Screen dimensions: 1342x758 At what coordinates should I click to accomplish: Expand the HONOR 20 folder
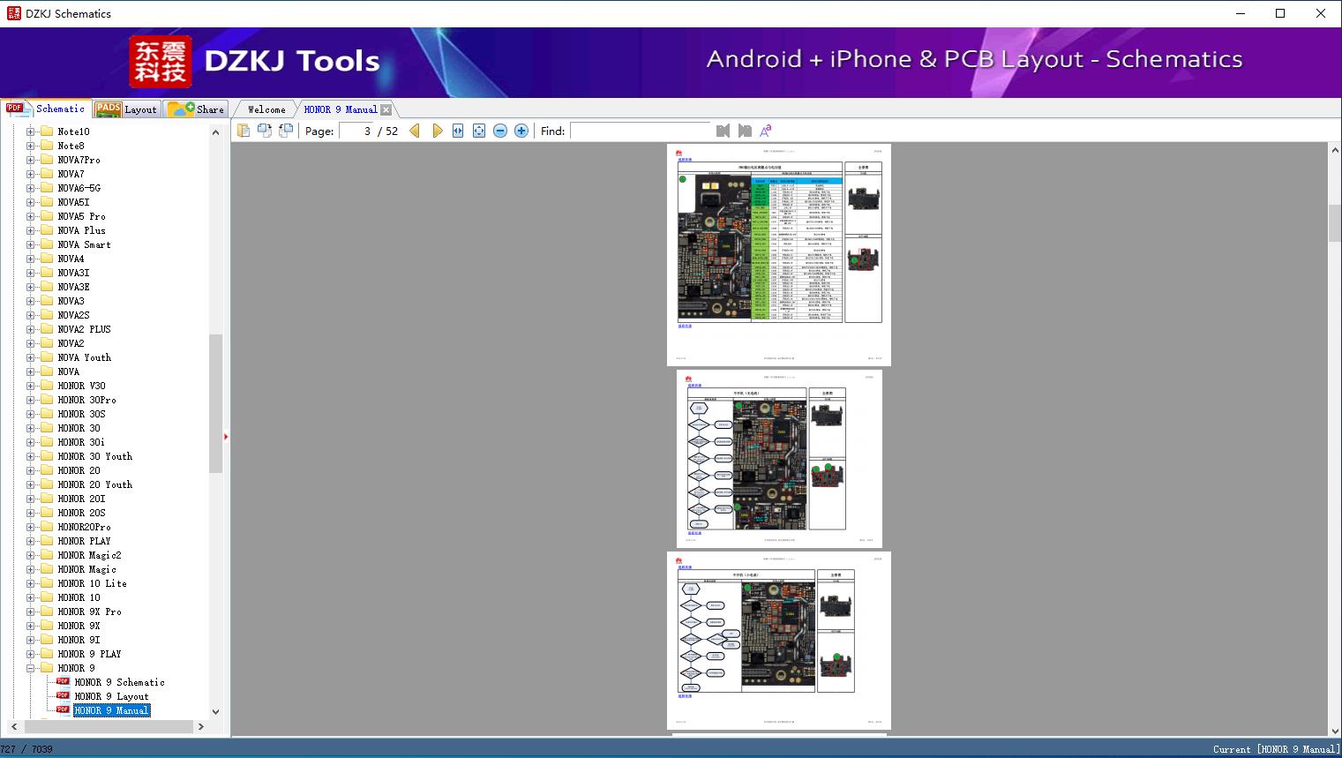click(30, 470)
